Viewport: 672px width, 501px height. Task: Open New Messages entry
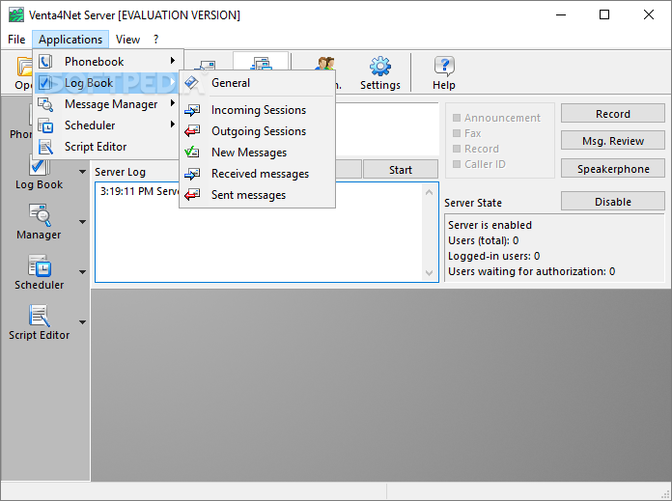[257, 153]
